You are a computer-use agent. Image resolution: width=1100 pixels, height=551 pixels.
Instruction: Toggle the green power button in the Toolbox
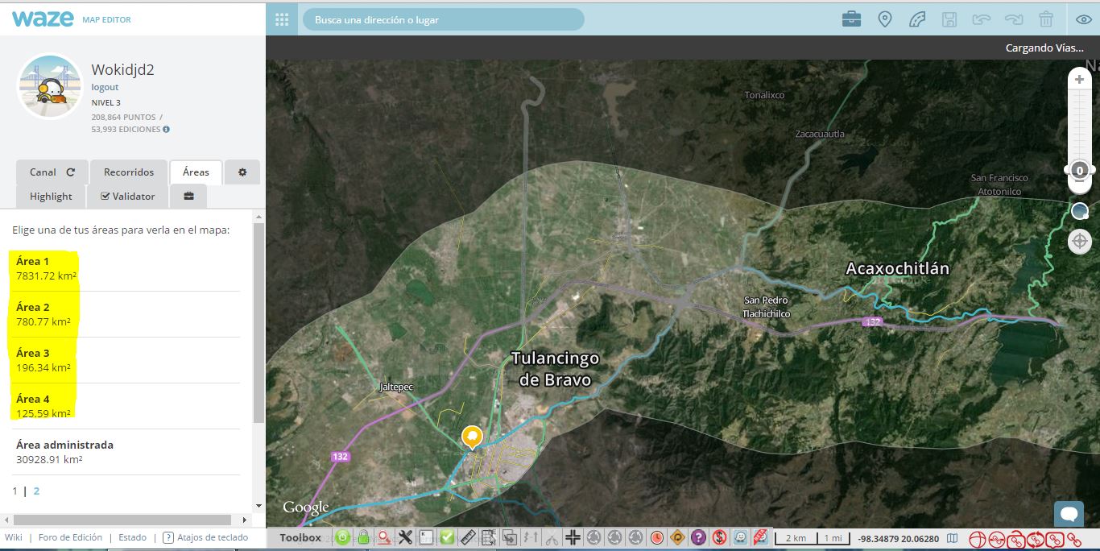coord(343,538)
